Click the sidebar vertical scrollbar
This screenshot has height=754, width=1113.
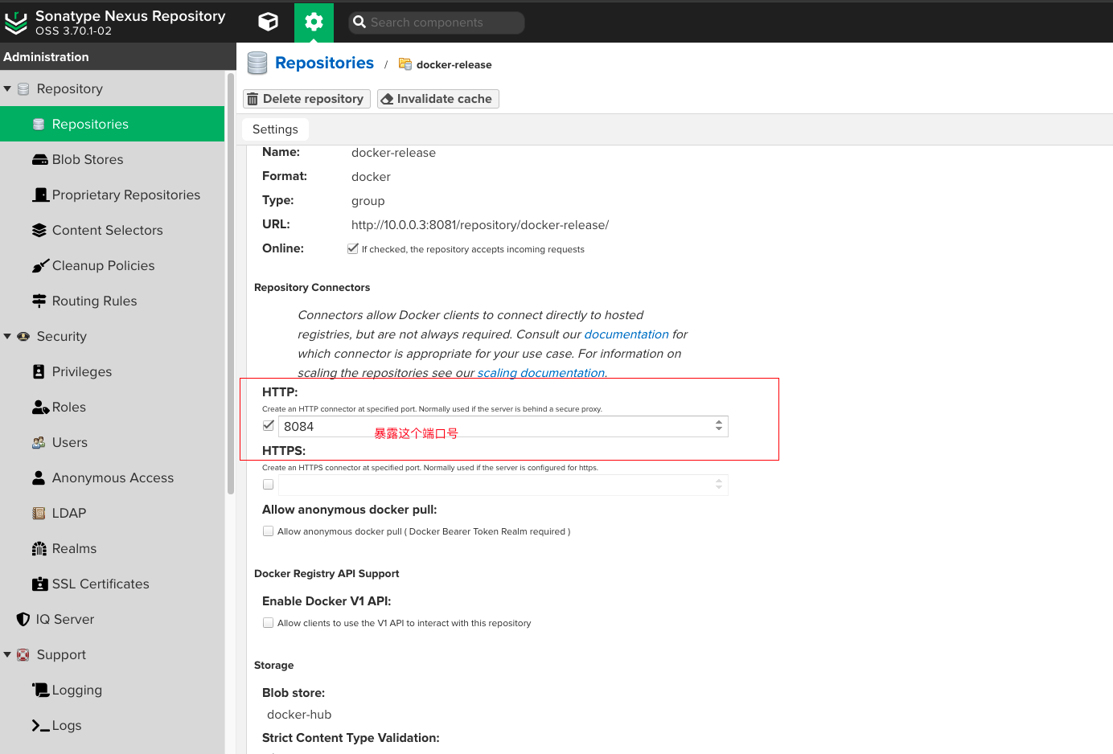pyautogui.click(x=231, y=284)
